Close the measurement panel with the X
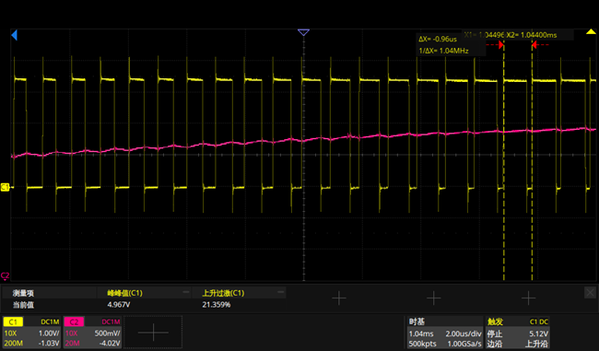599x351 pixels. 590,293
